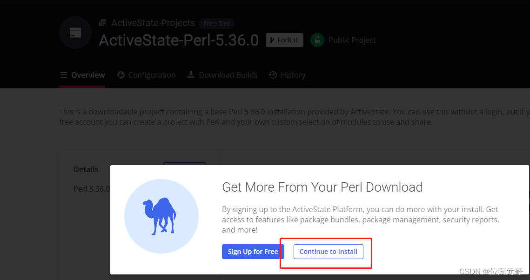Open the Download Builds tab
530x280 pixels.
pos(228,75)
